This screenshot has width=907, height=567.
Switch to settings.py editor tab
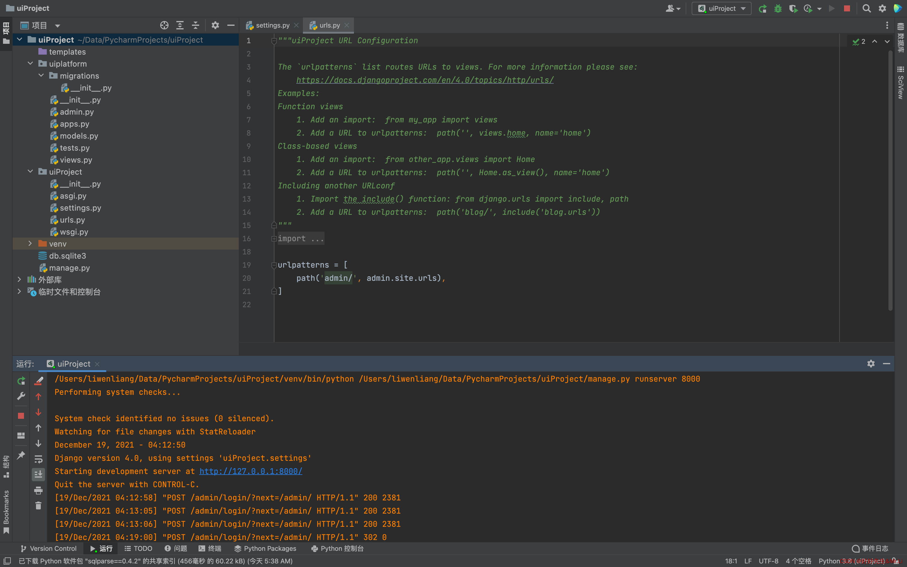[x=272, y=25]
